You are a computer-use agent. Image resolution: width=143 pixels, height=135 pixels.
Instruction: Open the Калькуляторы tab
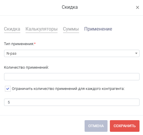42,29
